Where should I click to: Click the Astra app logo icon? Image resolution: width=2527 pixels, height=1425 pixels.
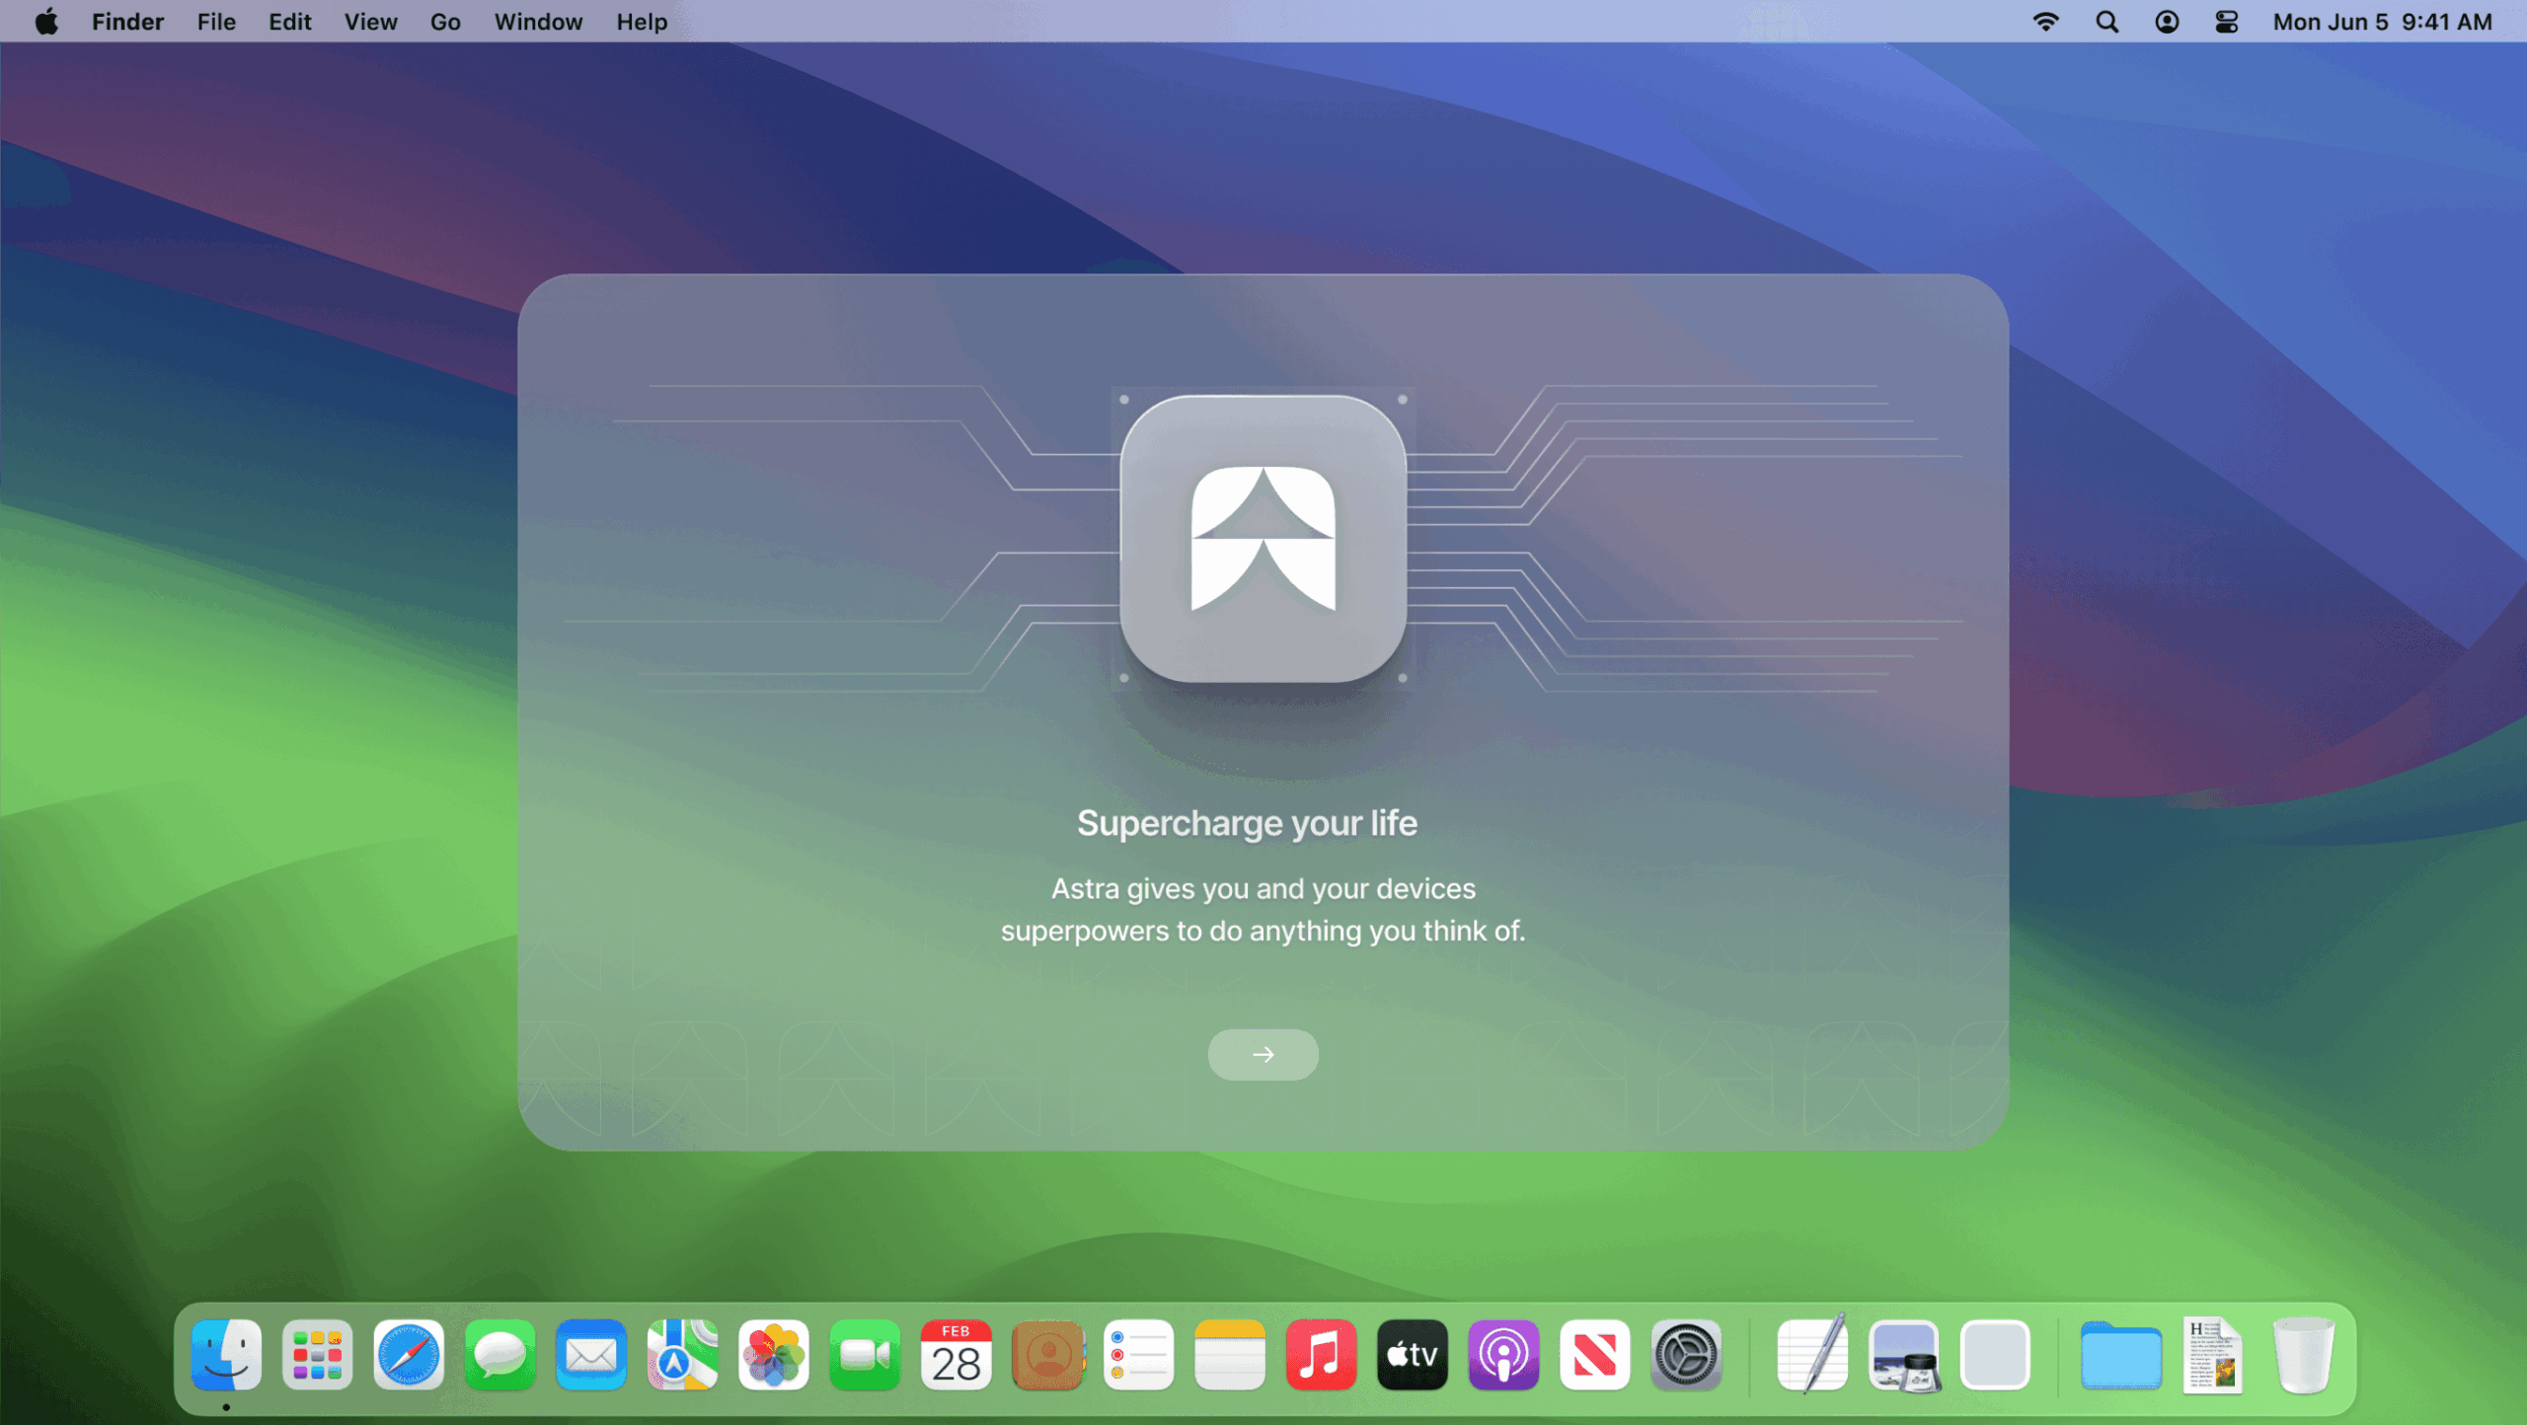coord(1263,538)
